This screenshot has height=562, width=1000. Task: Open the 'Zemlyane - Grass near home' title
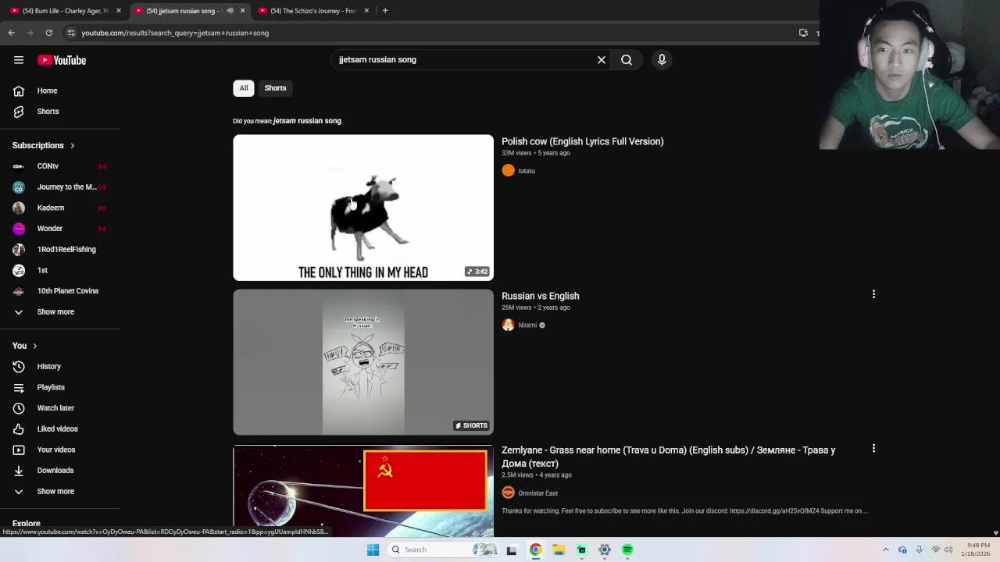pos(668,457)
